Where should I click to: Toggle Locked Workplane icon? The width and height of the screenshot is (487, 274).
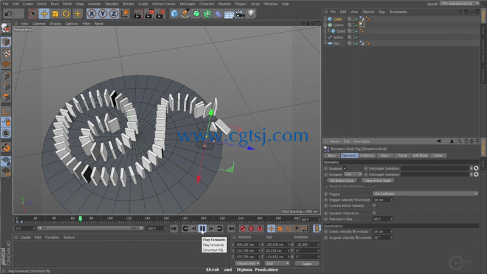click(6, 161)
